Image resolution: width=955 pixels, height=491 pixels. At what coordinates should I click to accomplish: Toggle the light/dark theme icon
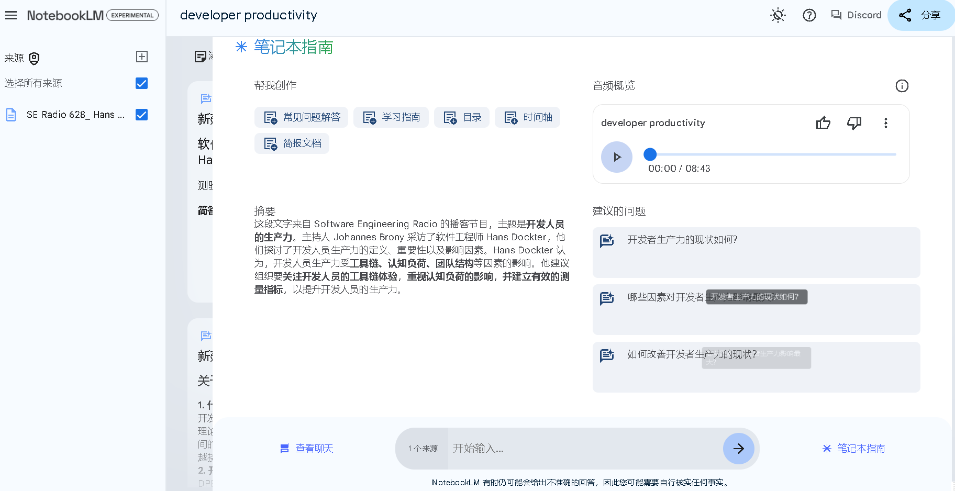[778, 15]
